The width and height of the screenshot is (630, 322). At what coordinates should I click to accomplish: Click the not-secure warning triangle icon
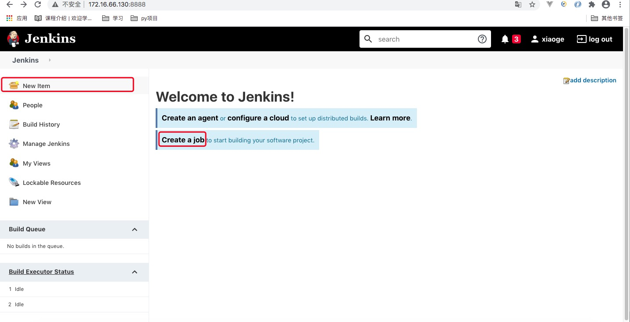tap(55, 4)
